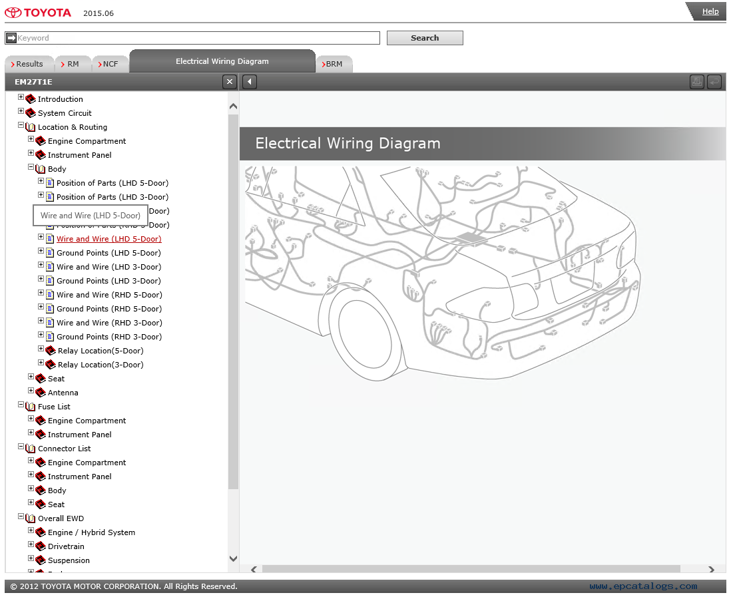731x597 pixels.
Task: Click the print icon in the viewer toolbar
Action: pyautogui.click(x=696, y=82)
